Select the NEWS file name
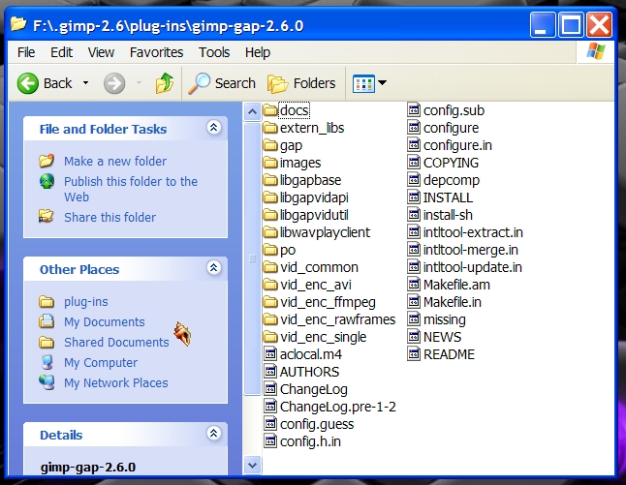626x485 pixels. point(442,337)
